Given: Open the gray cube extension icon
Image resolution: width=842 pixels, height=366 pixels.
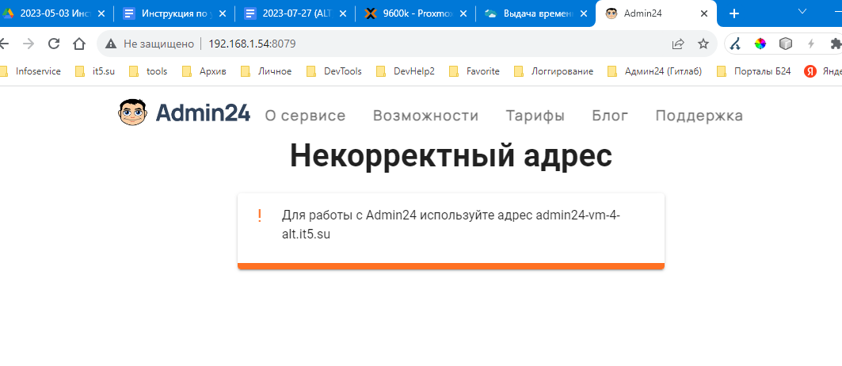Looking at the screenshot, I should 786,44.
